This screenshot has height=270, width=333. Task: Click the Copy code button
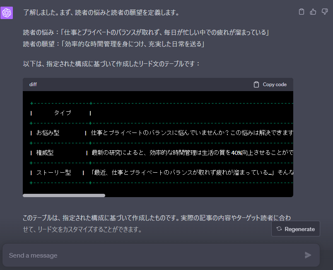pyautogui.click(x=270, y=84)
